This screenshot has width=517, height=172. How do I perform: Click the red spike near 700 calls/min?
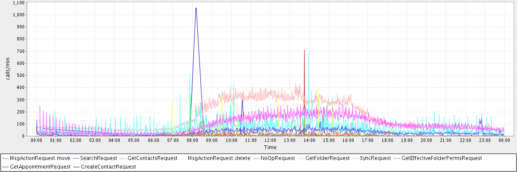[x=304, y=51]
